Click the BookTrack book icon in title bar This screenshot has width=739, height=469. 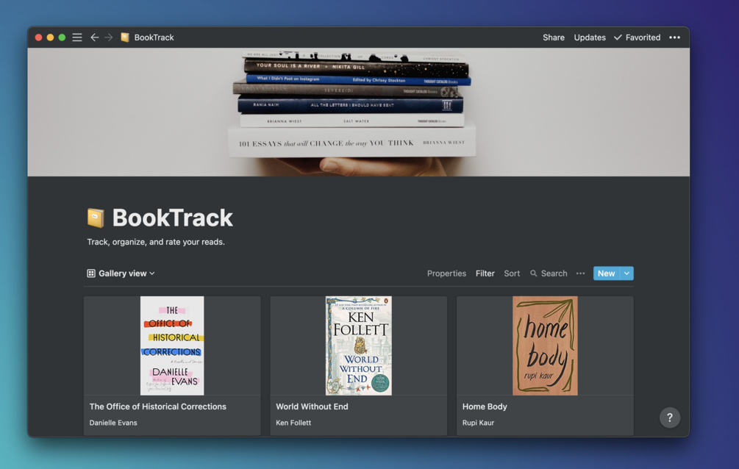coord(125,37)
